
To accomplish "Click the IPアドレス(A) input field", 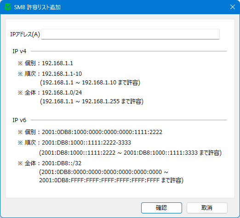I will (x=130, y=34).
